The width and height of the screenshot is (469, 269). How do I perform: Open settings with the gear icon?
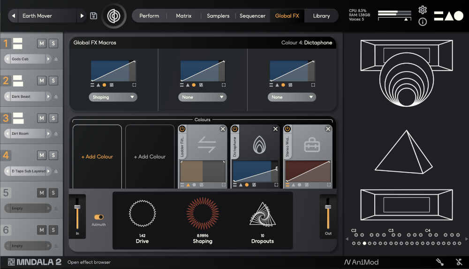click(423, 10)
